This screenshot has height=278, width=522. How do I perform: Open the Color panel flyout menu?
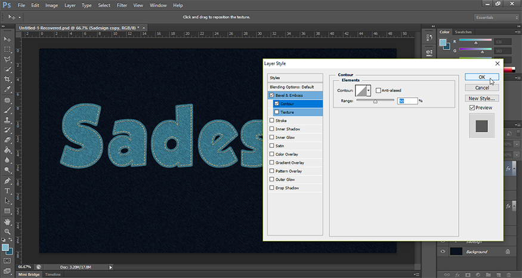pos(517,32)
